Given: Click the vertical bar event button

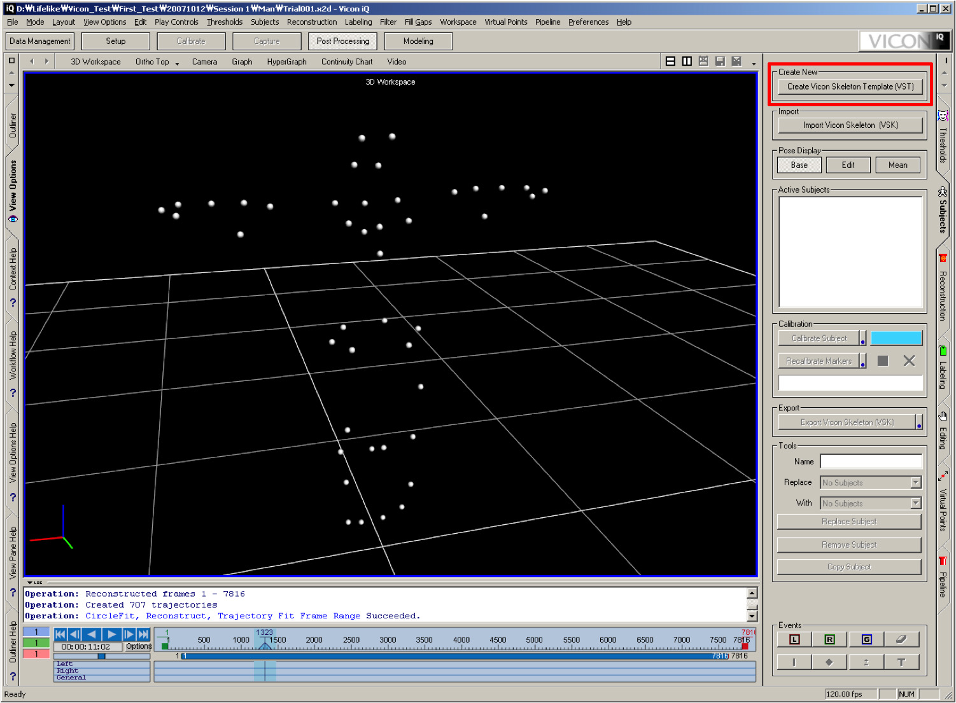Looking at the screenshot, I should pos(794,662).
